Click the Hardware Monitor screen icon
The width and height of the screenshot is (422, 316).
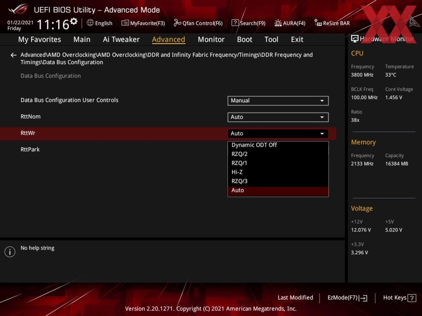coord(355,39)
